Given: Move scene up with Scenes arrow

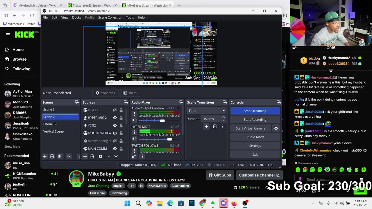Looking at the screenshot, I should coord(69,156).
